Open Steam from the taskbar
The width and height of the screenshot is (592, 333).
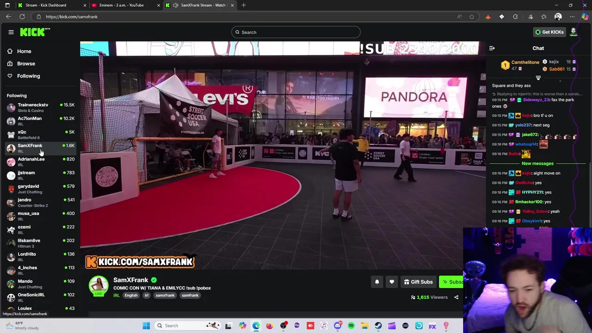coord(378,326)
